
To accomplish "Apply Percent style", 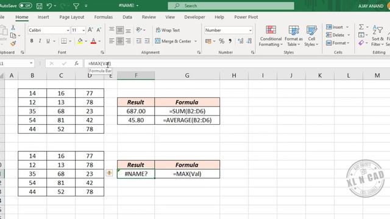I will tap(221, 41).
